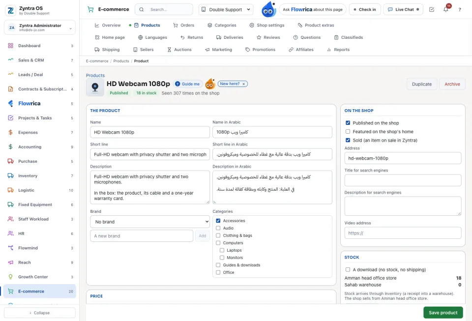Click the orange mascot beside Guide me

(x=210, y=84)
